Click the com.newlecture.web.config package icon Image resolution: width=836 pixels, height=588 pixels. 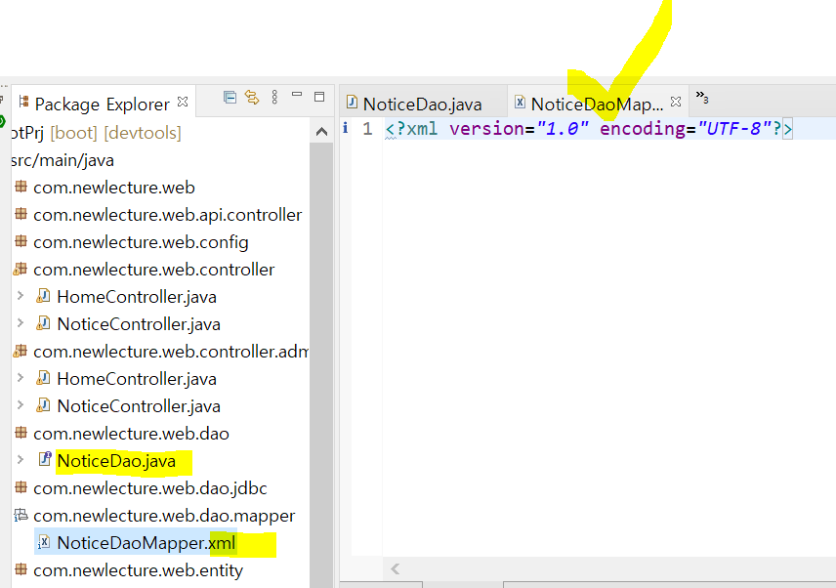pos(21,240)
